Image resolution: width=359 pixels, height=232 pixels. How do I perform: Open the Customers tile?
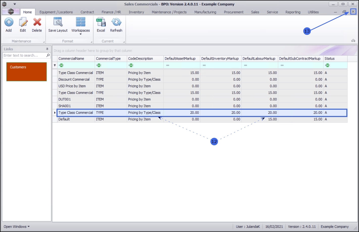(26, 72)
